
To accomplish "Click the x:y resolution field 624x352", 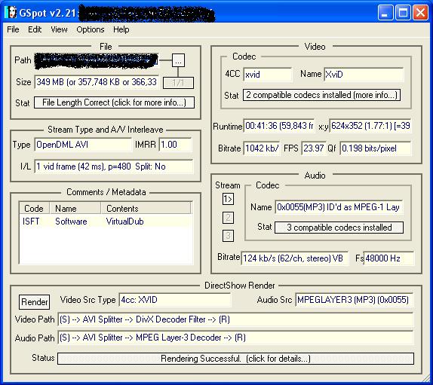I will click(370, 126).
